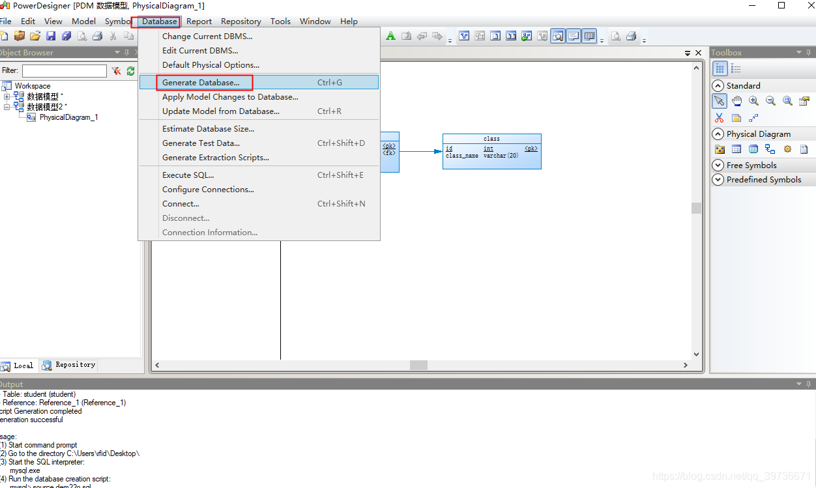Refresh the Object Browser filter
This screenshot has width=816, height=488.
coord(130,71)
